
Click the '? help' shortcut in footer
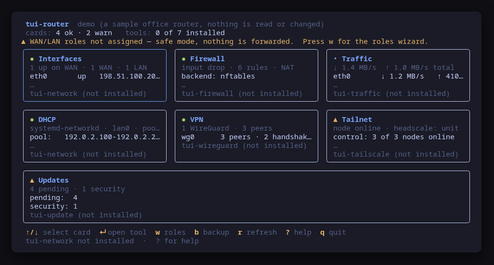299,232
